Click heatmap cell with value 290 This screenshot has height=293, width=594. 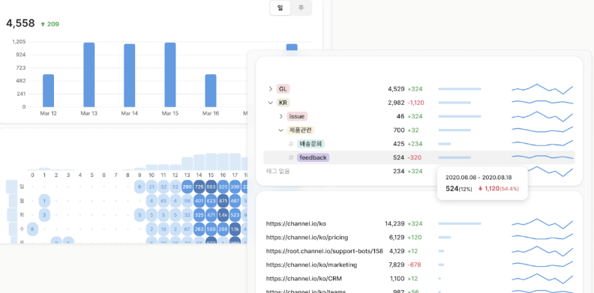187,187
